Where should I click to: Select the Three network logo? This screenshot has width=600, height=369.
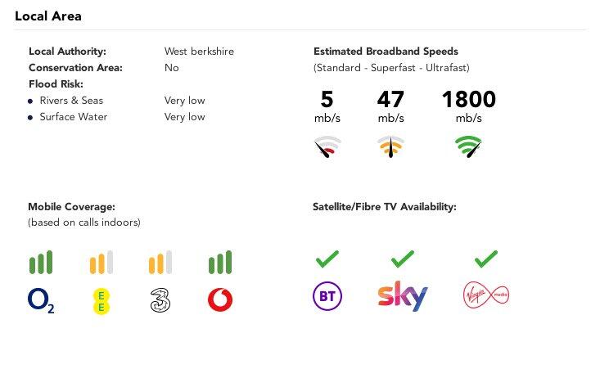(160, 301)
